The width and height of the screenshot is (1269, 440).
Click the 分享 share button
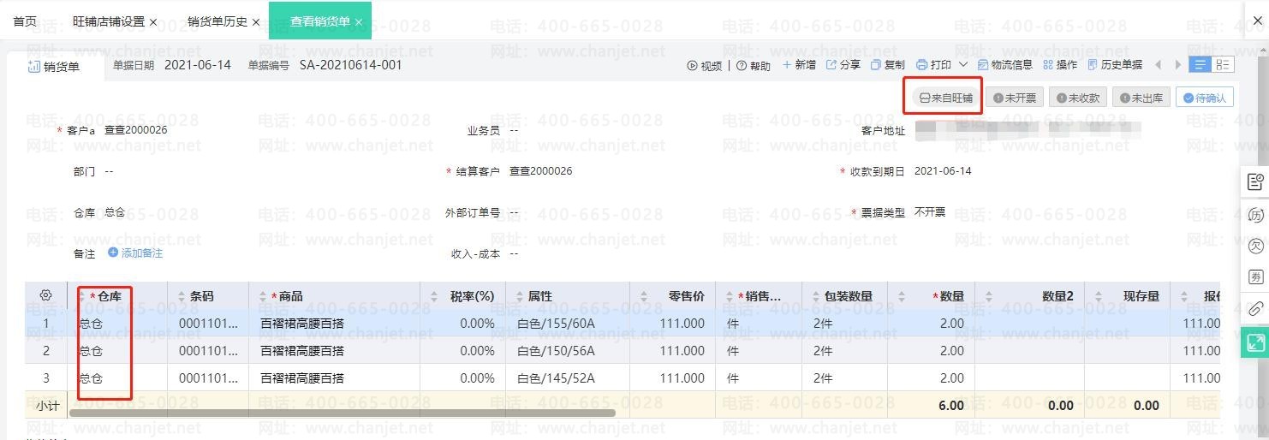pos(843,65)
